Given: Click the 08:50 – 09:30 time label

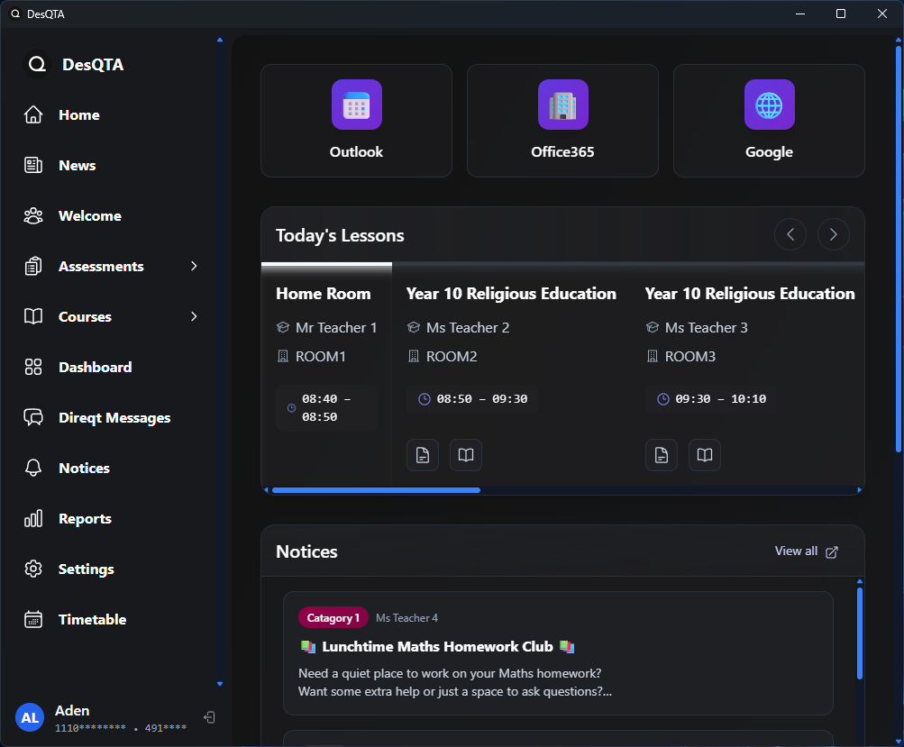Looking at the screenshot, I should pyautogui.click(x=482, y=399).
